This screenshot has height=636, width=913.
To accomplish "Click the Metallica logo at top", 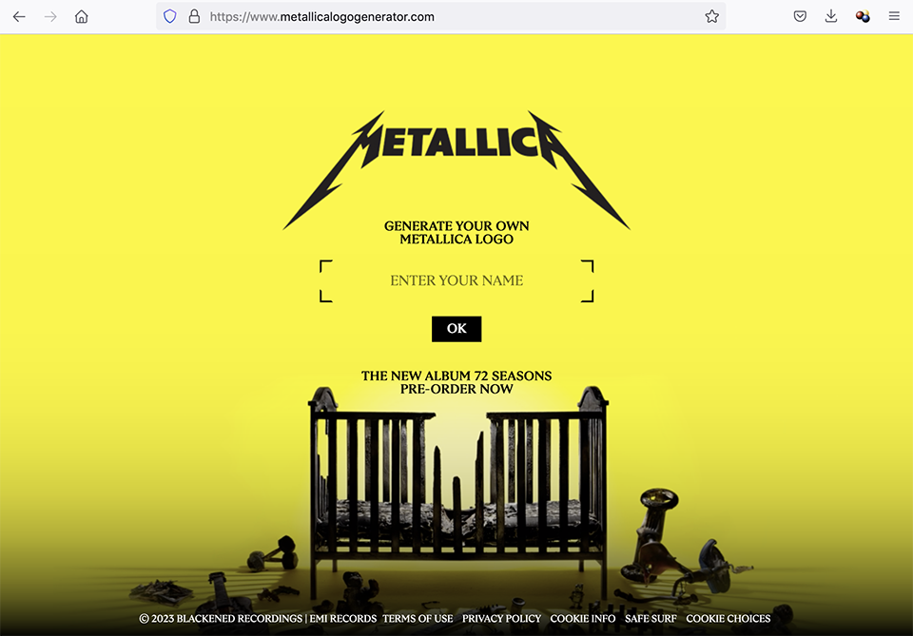I will coord(456,170).
